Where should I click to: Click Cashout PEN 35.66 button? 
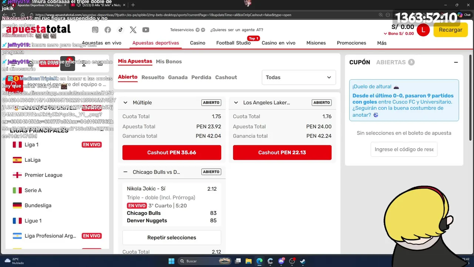tap(172, 152)
